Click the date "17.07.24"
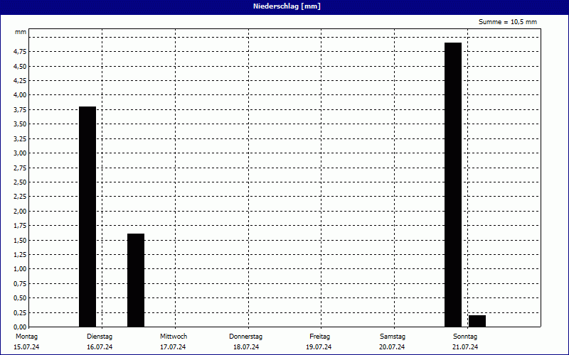 [173, 347]
